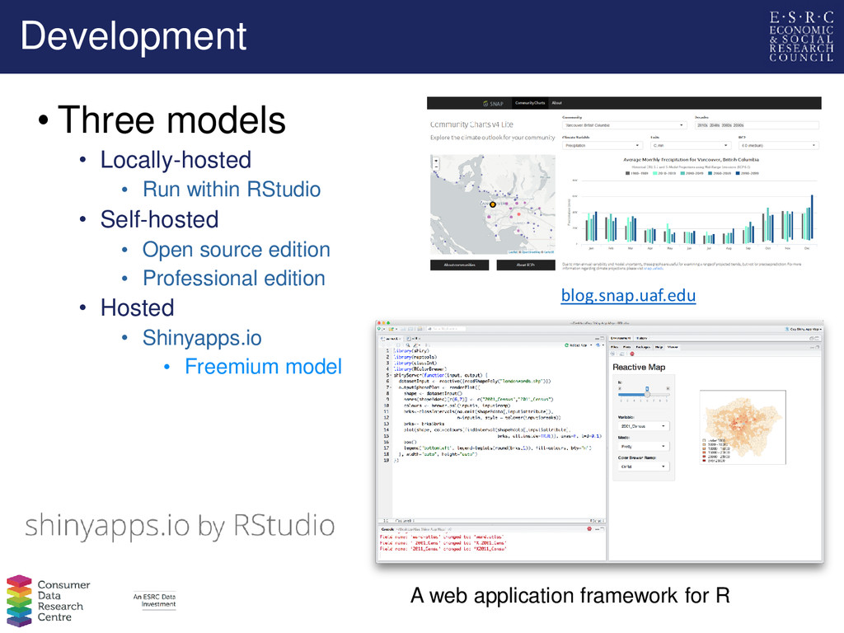
Task: Click the "Locally-hosted" bullet text
Action: [176, 160]
